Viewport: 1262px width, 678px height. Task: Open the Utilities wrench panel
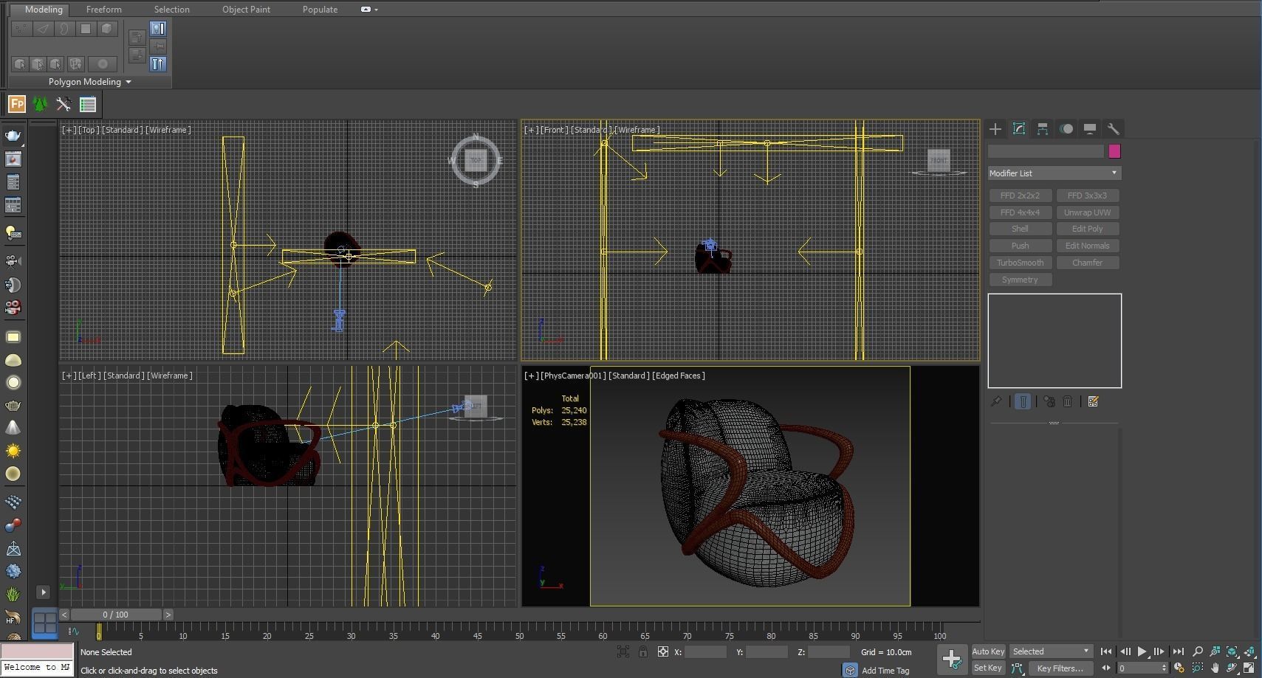[x=1114, y=129]
